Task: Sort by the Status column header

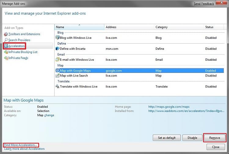Action: tap(214, 27)
